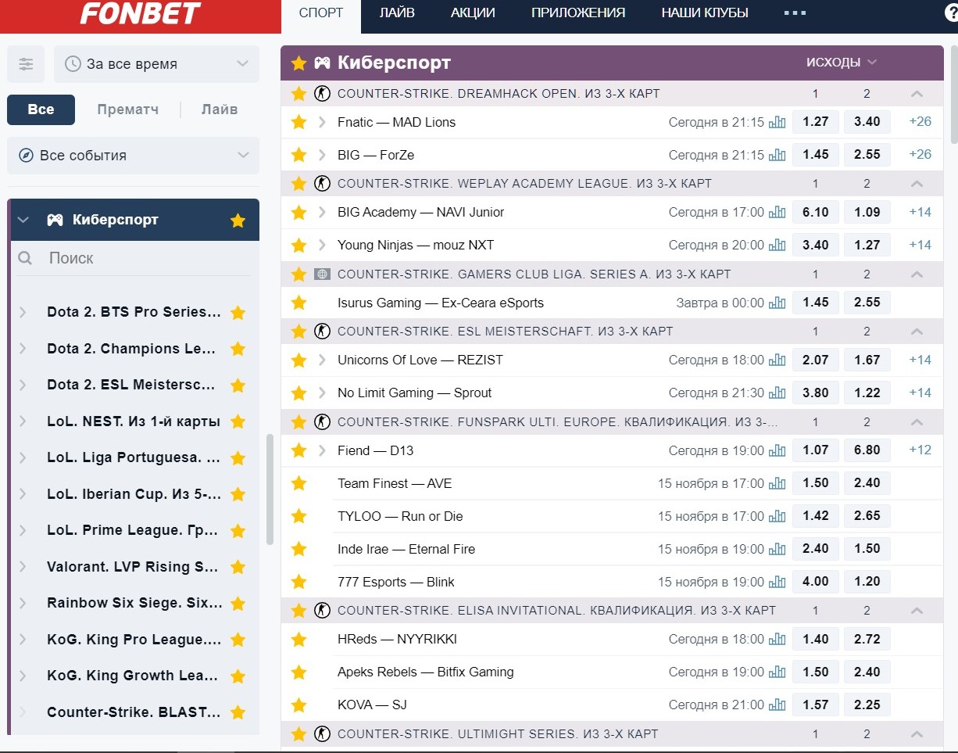Image resolution: width=958 pixels, height=753 pixels.
Task: Open statistics chart for Fnatic — MAD Lions
Action: tap(777, 122)
